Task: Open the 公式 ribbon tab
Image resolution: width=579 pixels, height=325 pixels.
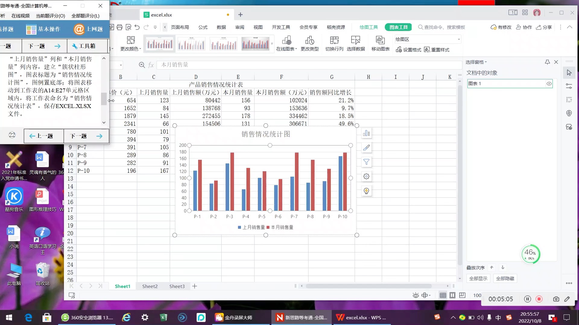Action: pyautogui.click(x=203, y=27)
